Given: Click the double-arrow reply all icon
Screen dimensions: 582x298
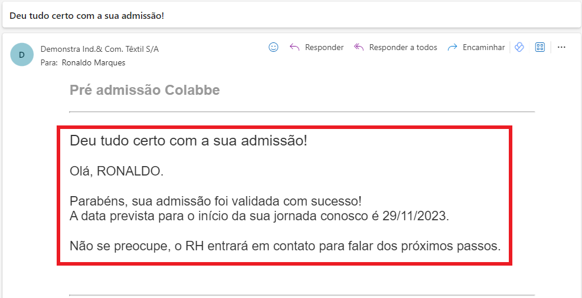Looking at the screenshot, I should pyautogui.click(x=358, y=47).
